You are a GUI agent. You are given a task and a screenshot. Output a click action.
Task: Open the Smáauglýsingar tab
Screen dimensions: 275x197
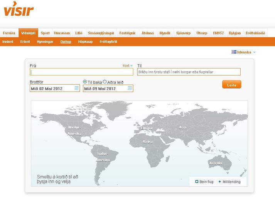pos(101,33)
